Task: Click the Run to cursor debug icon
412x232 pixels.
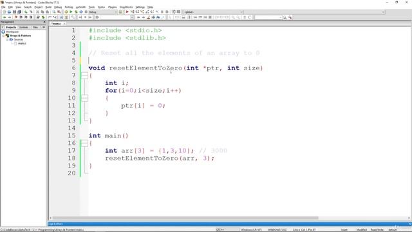Action: pyautogui.click(x=132, y=12)
